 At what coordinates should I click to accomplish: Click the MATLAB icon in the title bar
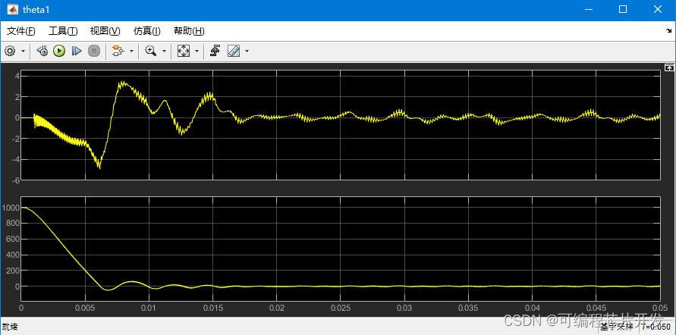point(12,9)
